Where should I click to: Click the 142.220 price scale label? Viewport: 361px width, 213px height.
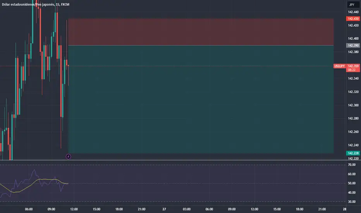coord(353,158)
